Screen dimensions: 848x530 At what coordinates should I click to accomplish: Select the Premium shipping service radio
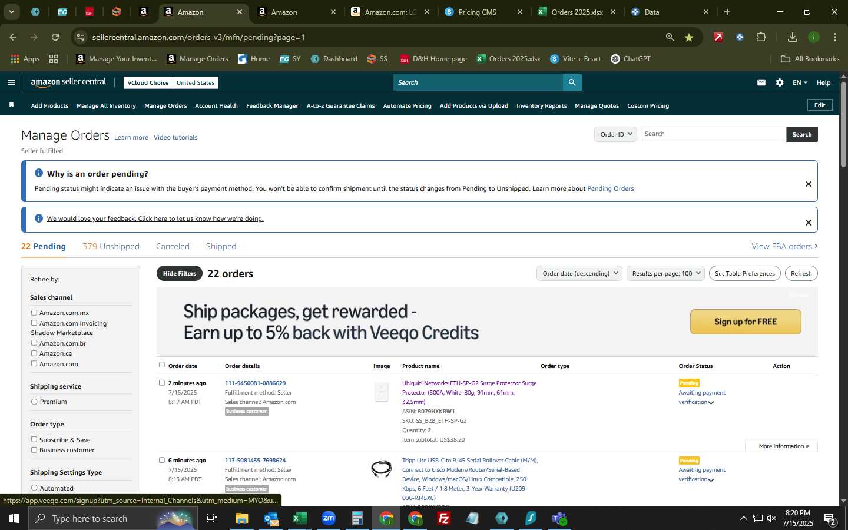tap(34, 402)
